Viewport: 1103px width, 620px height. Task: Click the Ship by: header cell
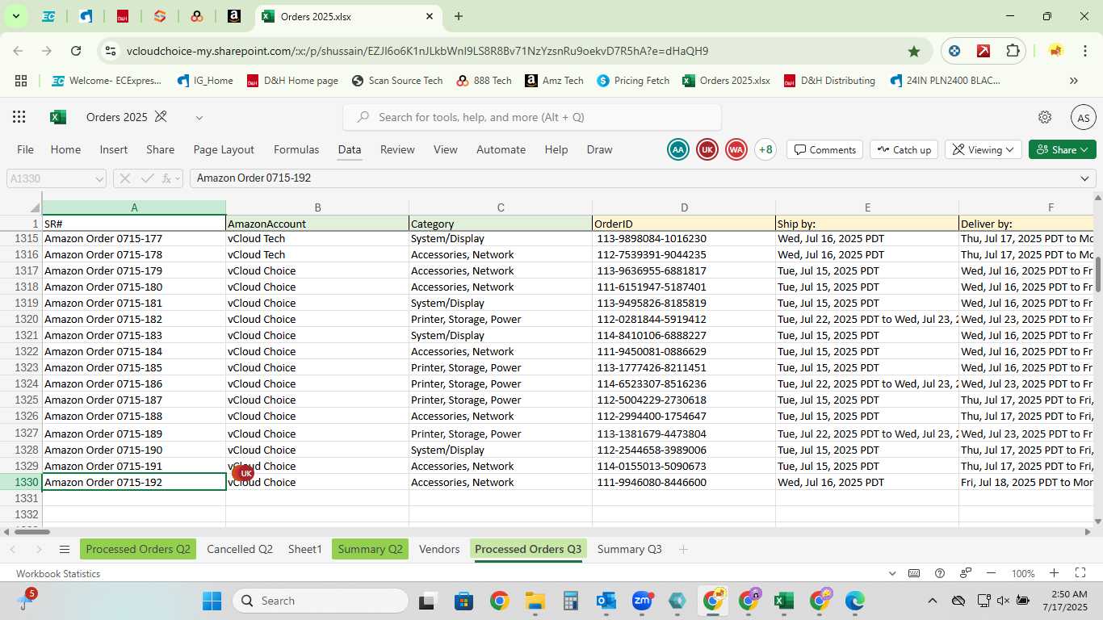(x=867, y=224)
